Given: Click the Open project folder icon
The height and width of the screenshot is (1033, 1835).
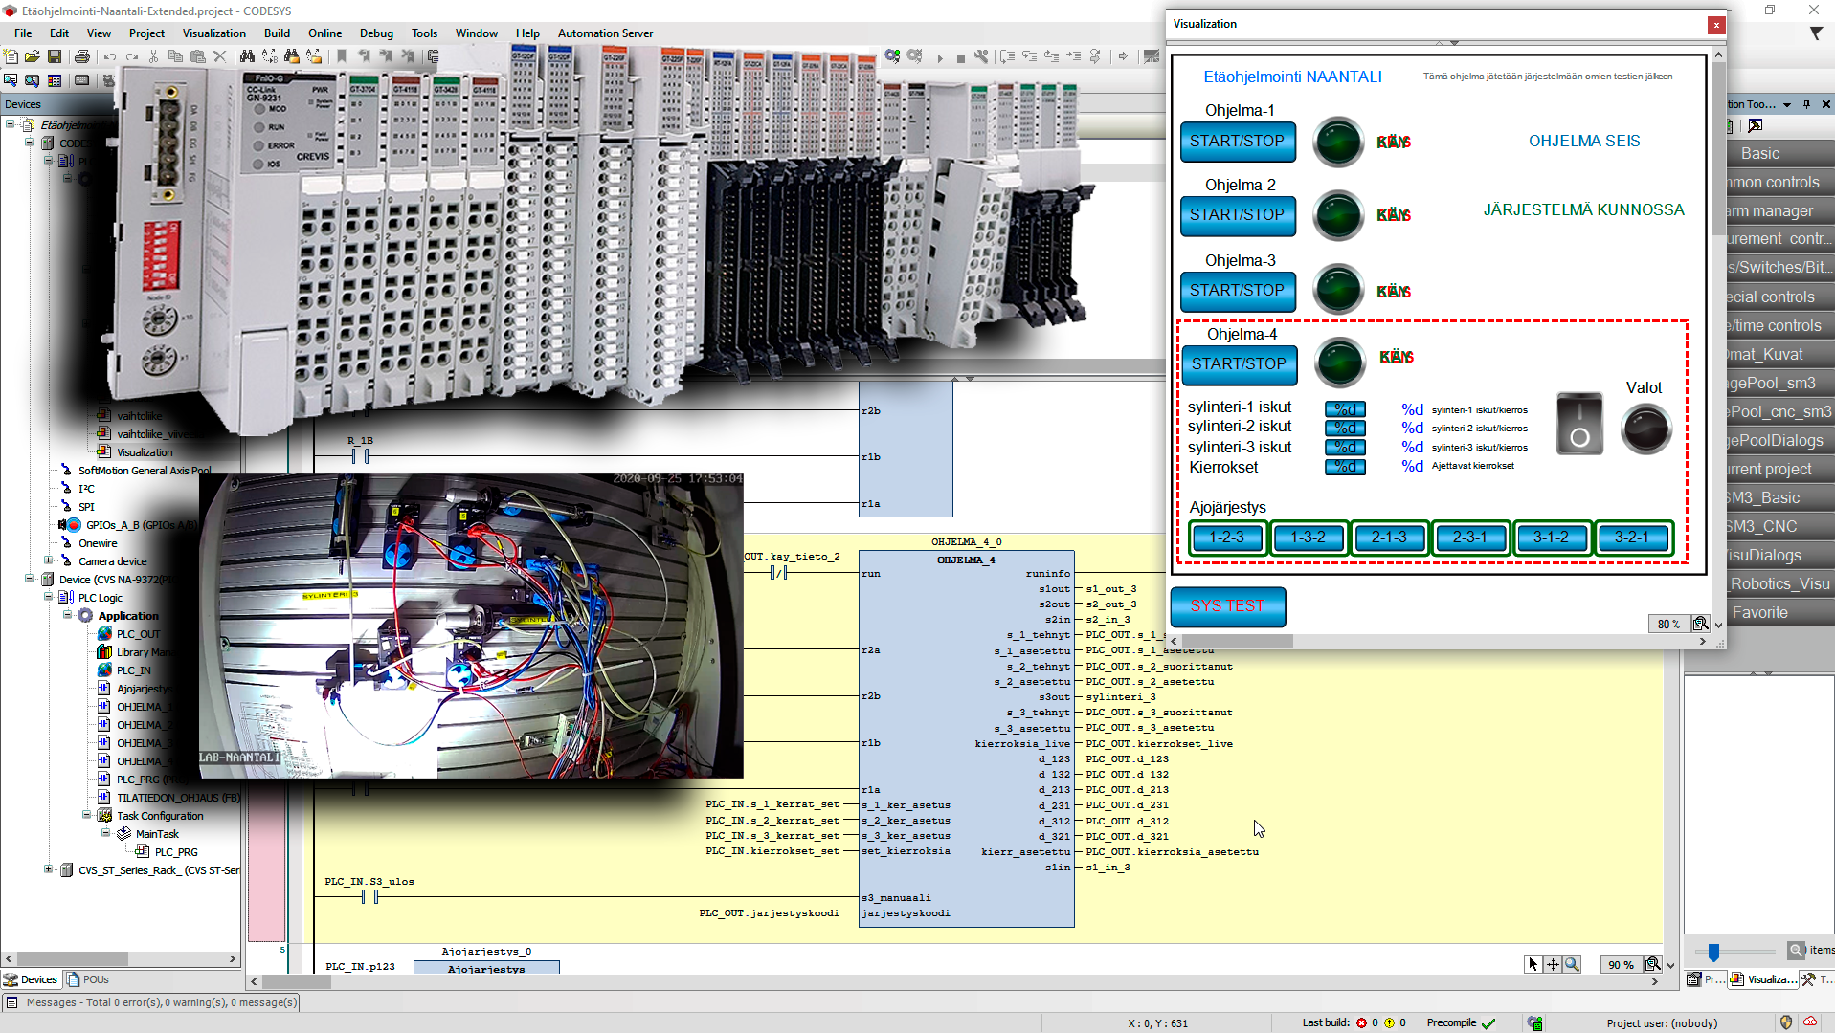Looking at the screenshot, I should (x=33, y=57).
